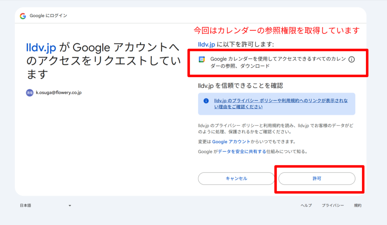Open the info icon beside calendar permission

351,60
